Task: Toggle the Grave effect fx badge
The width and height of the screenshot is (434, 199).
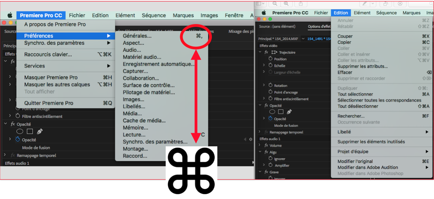Action: coord(266,172)
